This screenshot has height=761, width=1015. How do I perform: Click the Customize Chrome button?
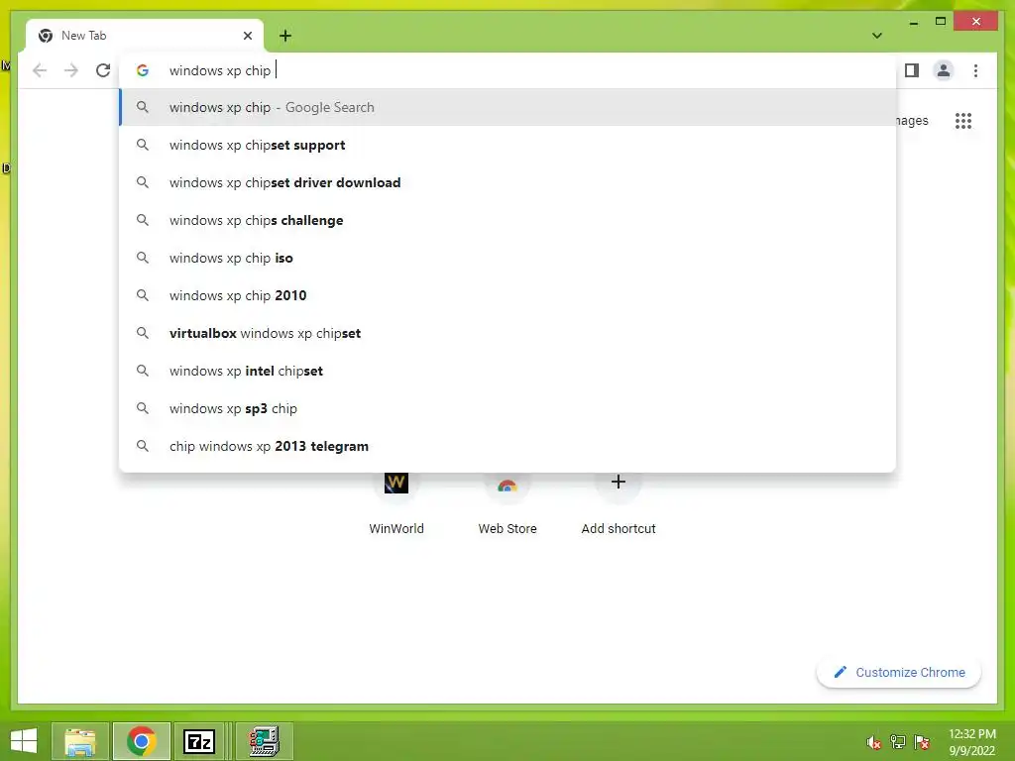click(x=898, y=673)
